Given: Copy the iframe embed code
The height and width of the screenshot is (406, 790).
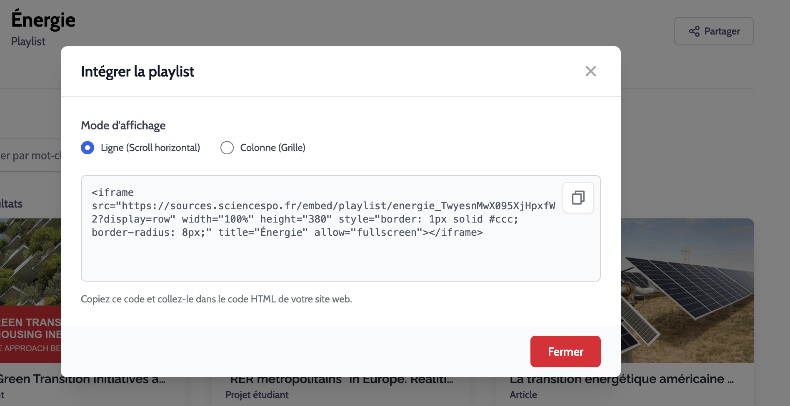Looking at the screenshot, I should 578,198.
